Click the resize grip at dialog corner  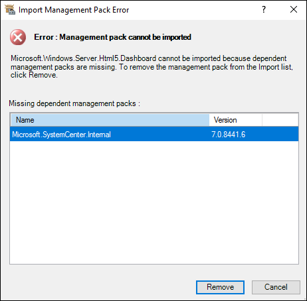click(x=304, y=298)
